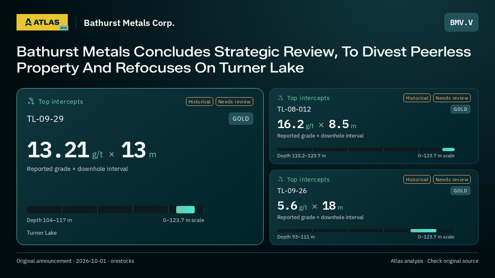Viewport: 495px width, 278px height.
Task: Click the 18 m interval value
Action: tap(332, 206)
